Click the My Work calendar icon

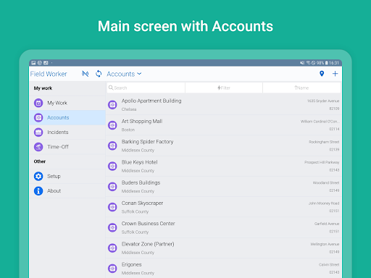pos(38,103)
